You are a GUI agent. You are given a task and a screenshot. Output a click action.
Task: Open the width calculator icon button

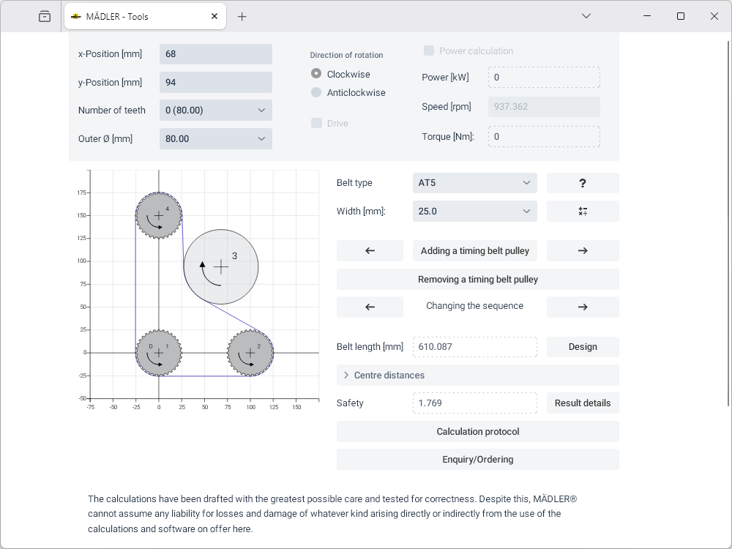pos(583,212)
